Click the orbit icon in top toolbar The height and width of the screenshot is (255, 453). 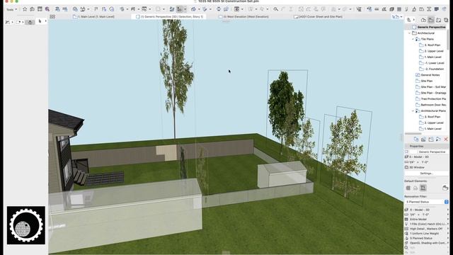coord(219,9)
